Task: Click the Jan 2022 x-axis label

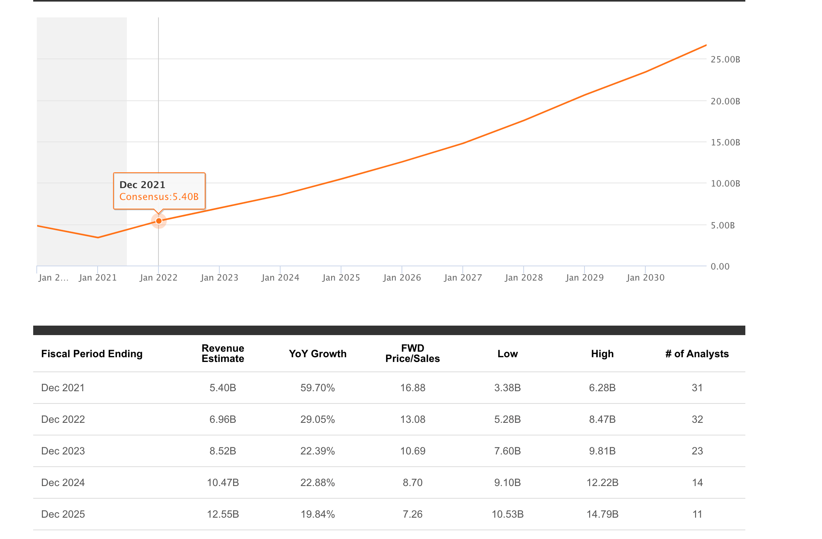Action: [x=158, y=278]
